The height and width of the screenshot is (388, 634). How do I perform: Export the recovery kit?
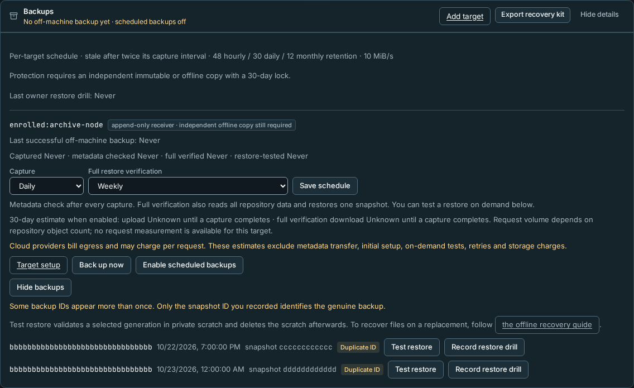532,15
